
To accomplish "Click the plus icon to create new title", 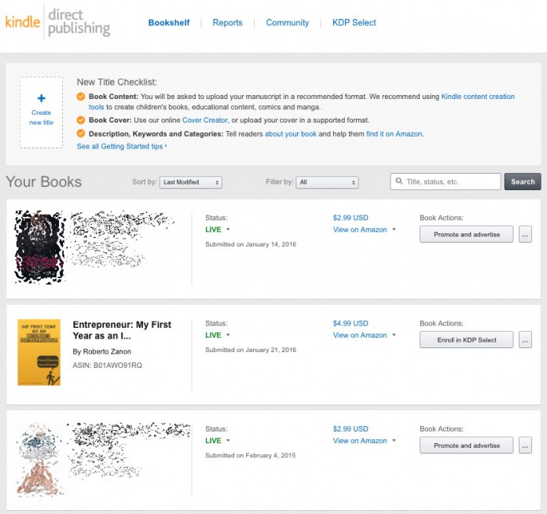I will 41,99.
